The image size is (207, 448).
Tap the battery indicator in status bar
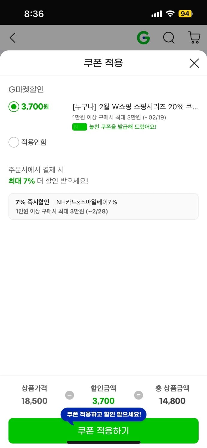pyautogui.click(x=185, y=14)
